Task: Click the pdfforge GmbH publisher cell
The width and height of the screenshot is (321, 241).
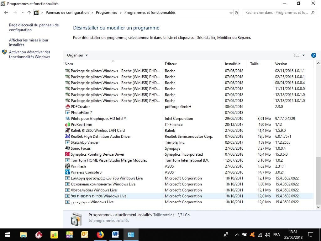Action: tap(178, 107)
